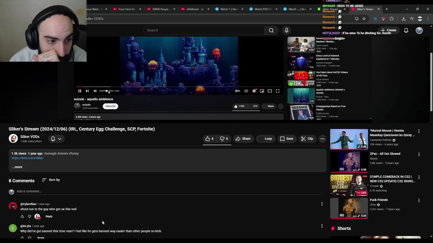Open menu for 2Pac All Out Slowed
Image resolution: width=433 pixels, height=243 pixels.
click(x=419, y=154)
